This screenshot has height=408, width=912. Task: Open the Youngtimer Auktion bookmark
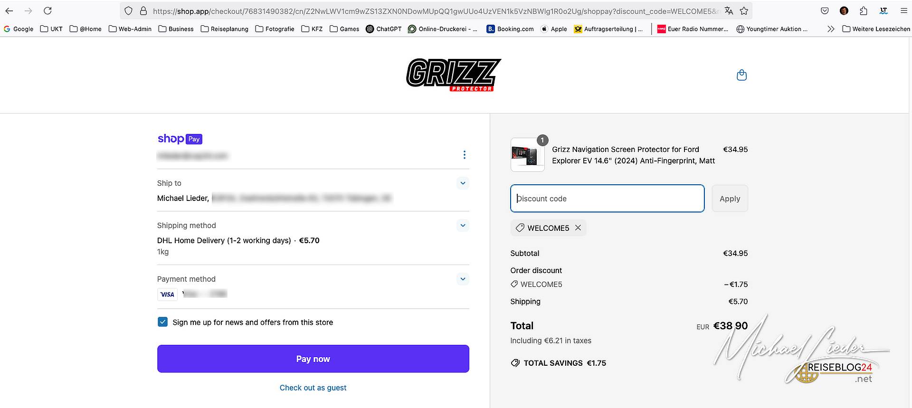coord(772,29)
